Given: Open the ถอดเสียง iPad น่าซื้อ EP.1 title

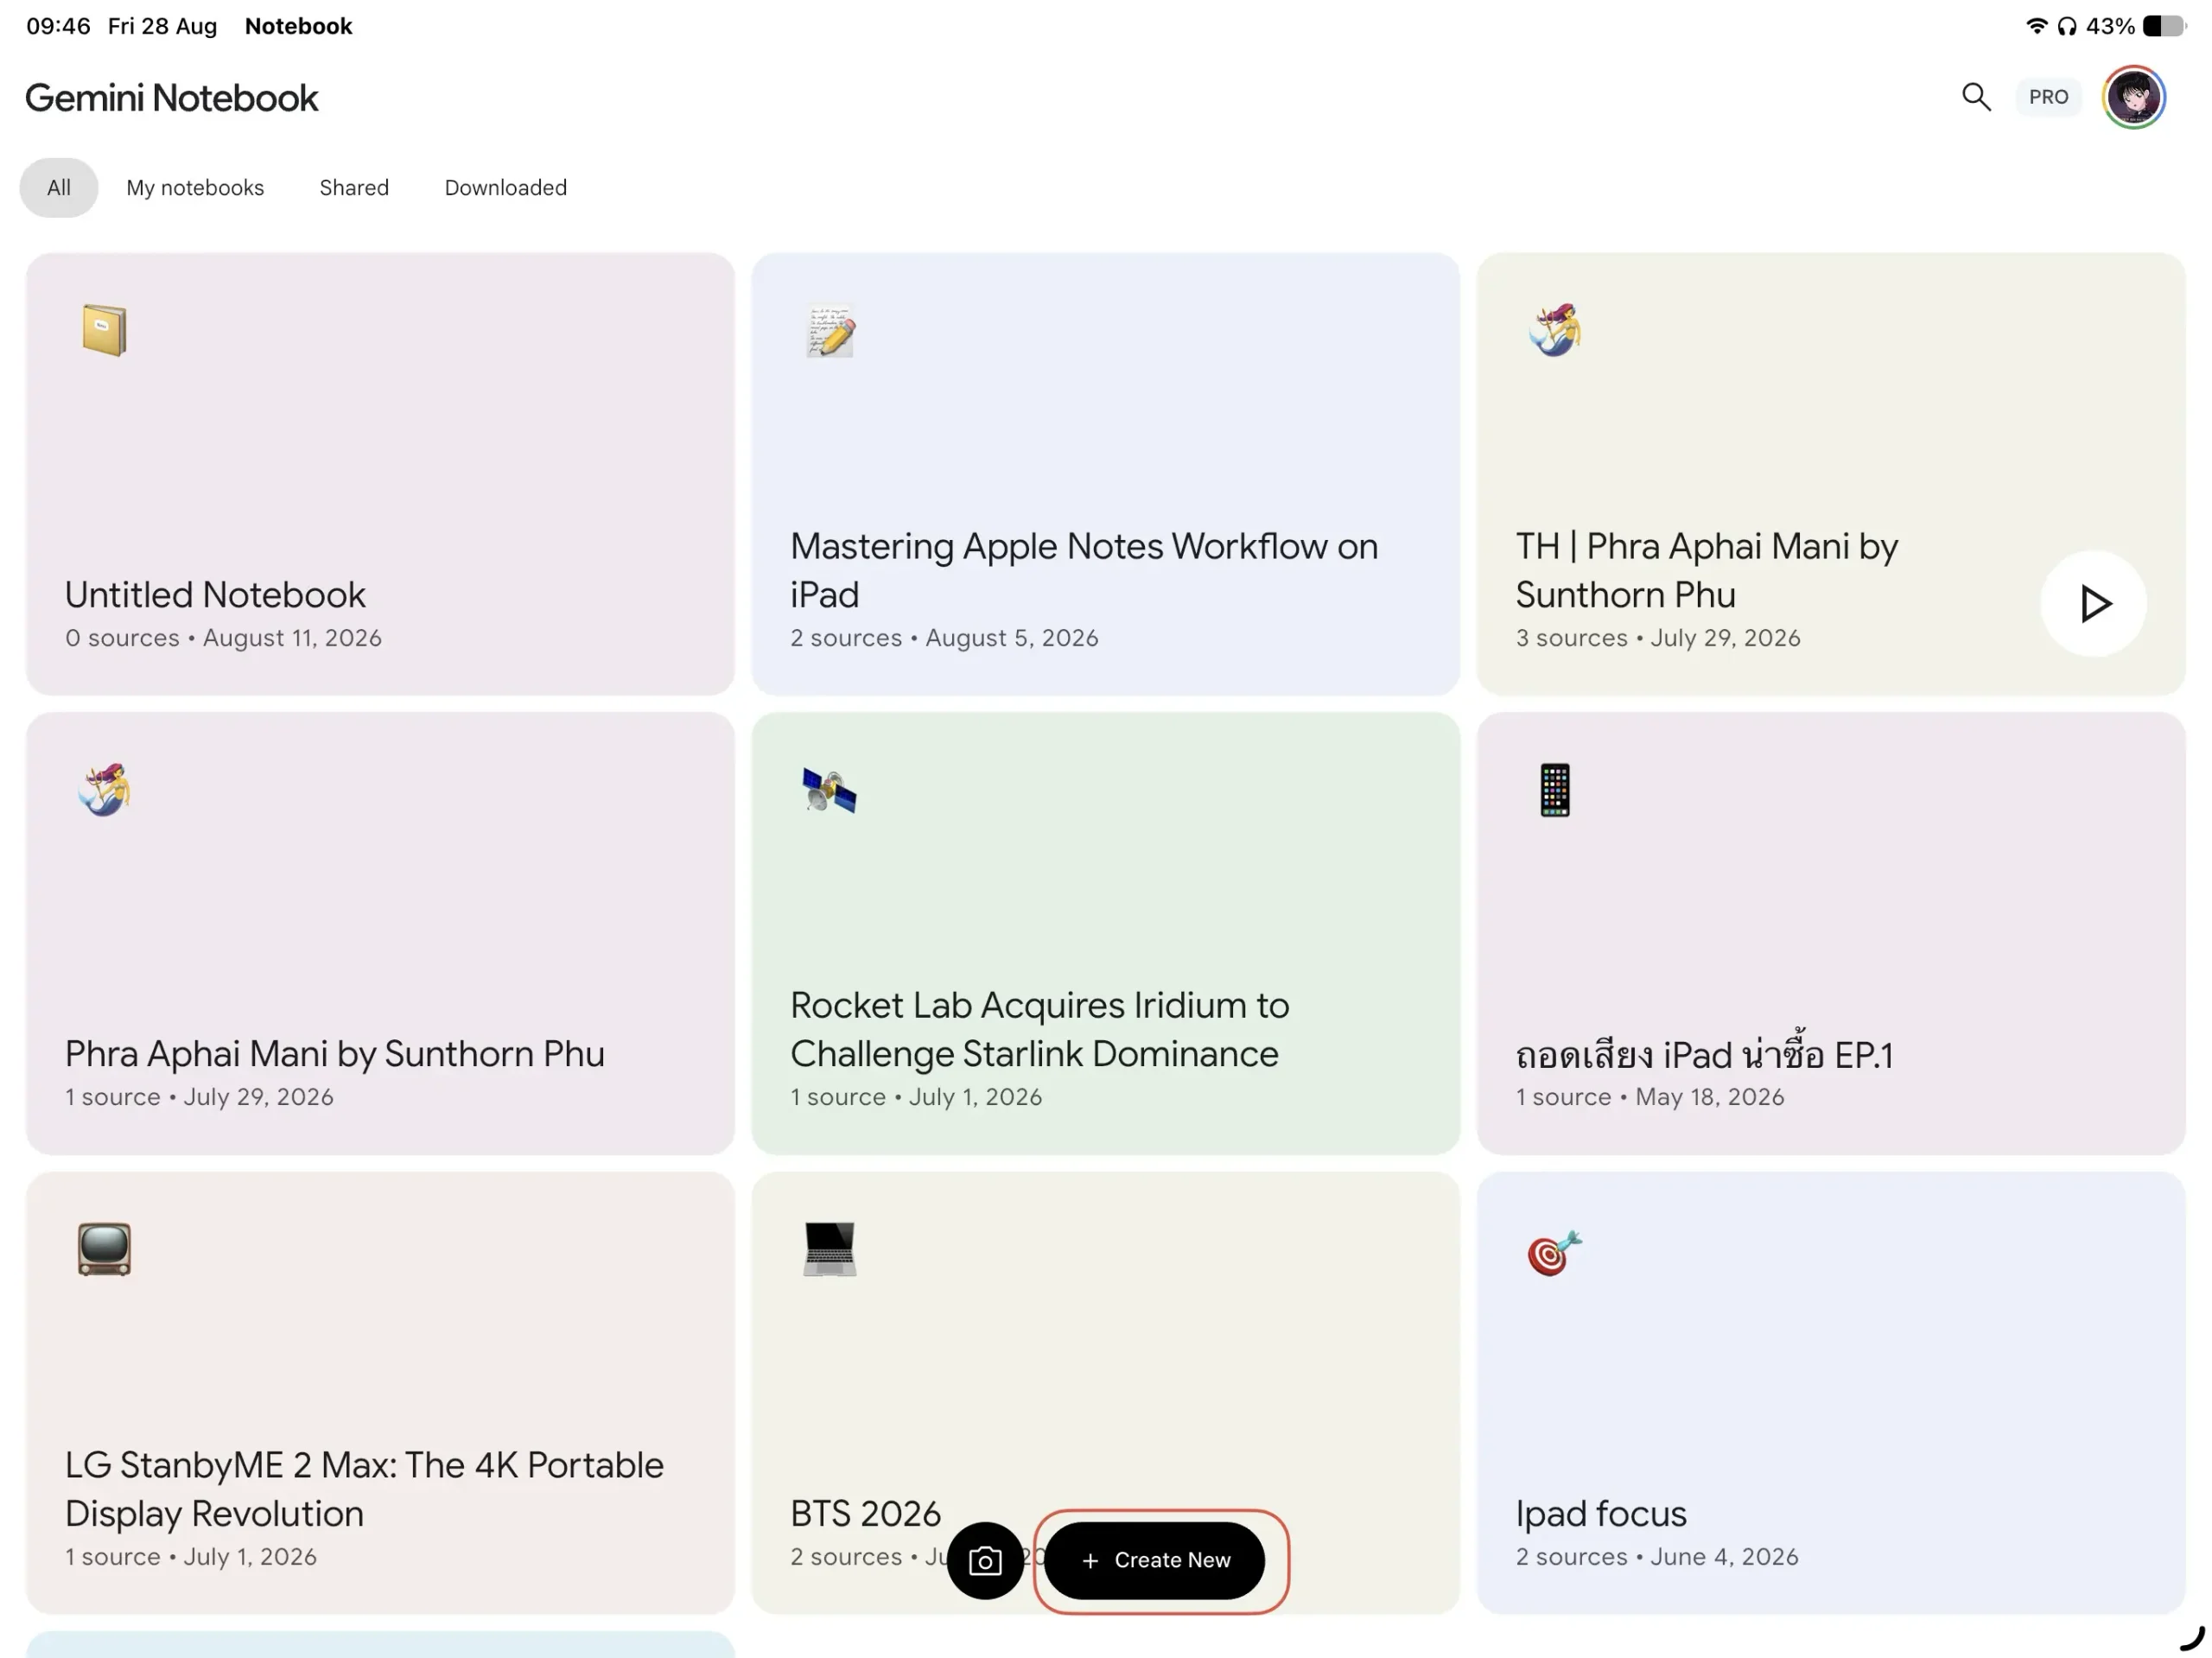Looking at the screenshot, I should point(1705,1052).
